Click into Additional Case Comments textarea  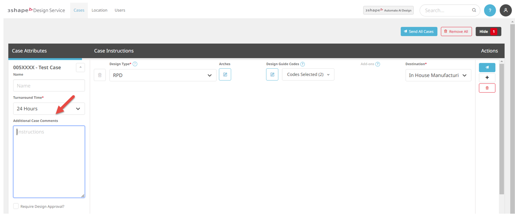(49, 162)
